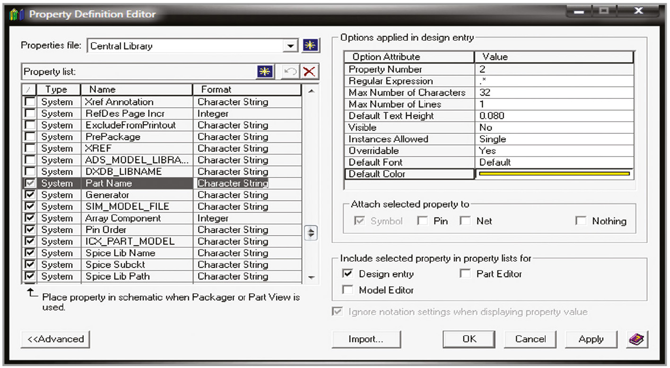Sort properties by Format column header
670x368 pixels.
click(246, 90)
